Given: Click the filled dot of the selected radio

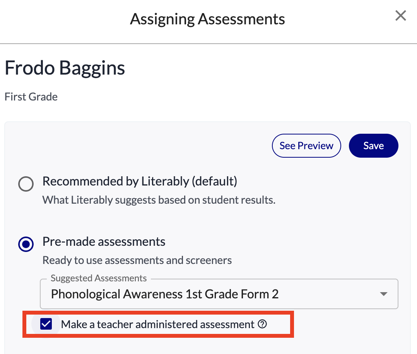Looking at the screenshot, I should [x=26, y=244].
